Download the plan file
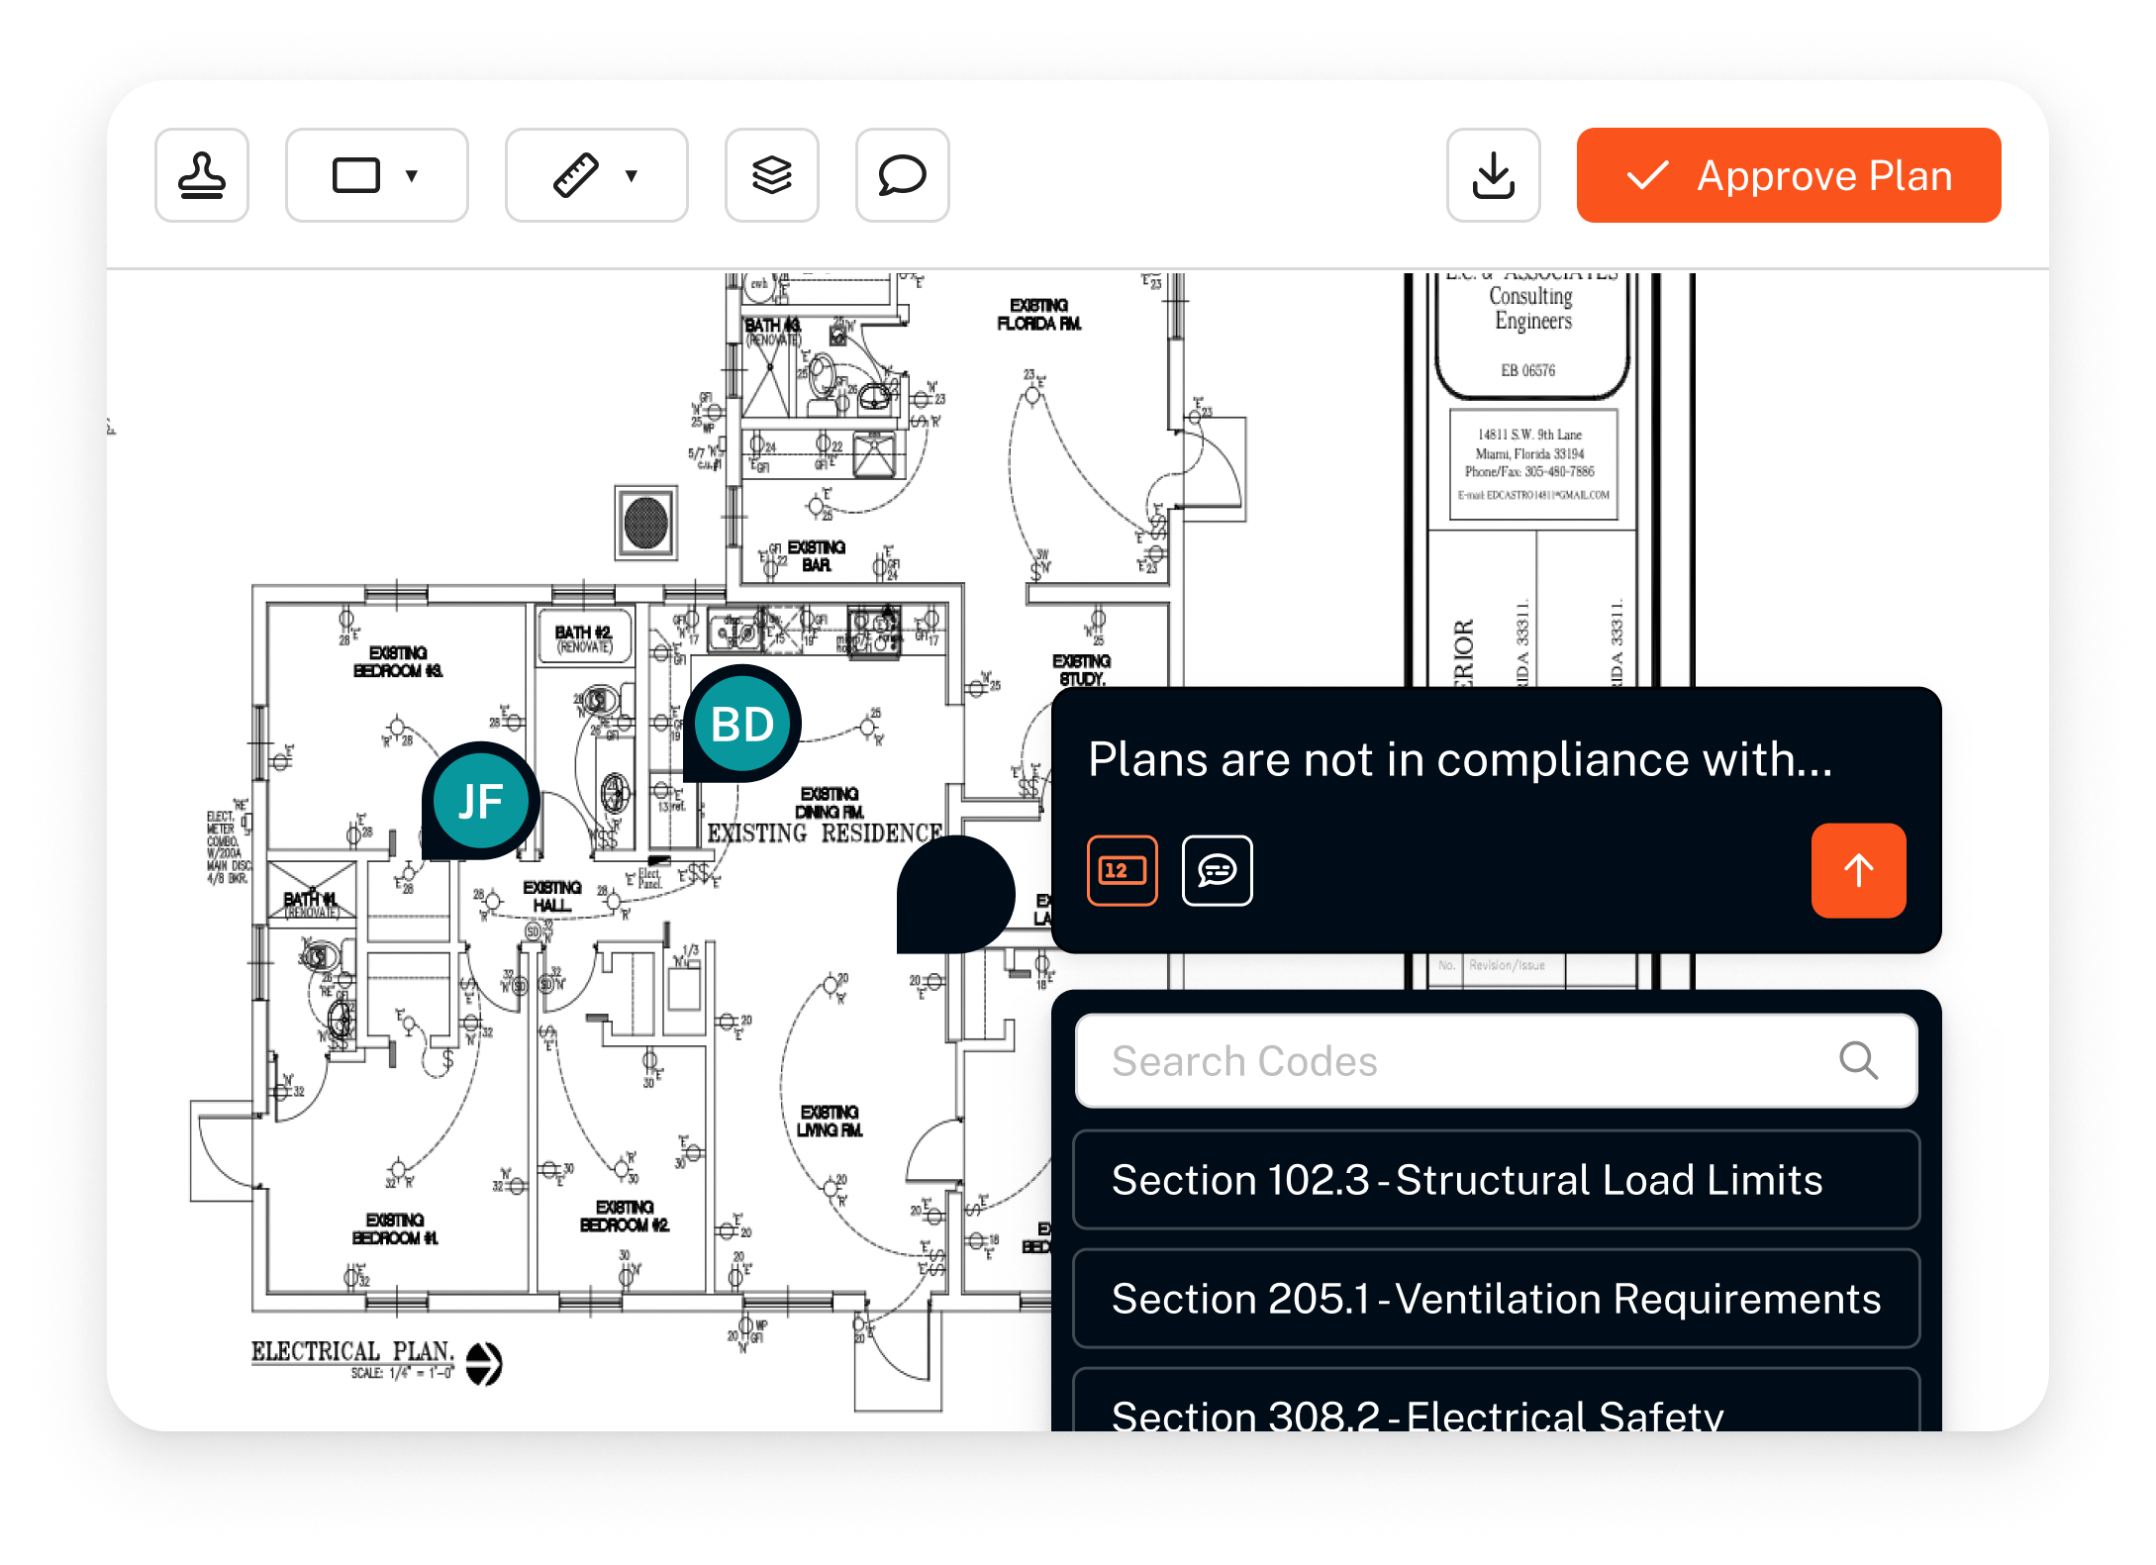This screenshot has width=2156, height=1565. coord(1493,176)
